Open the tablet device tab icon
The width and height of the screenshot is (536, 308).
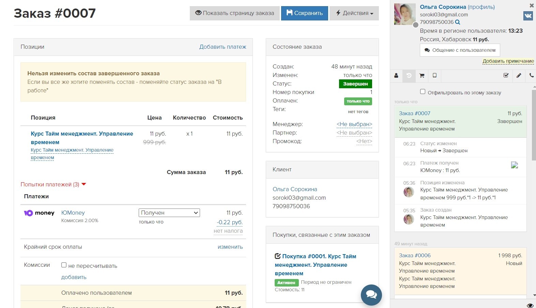click(434, 75)
